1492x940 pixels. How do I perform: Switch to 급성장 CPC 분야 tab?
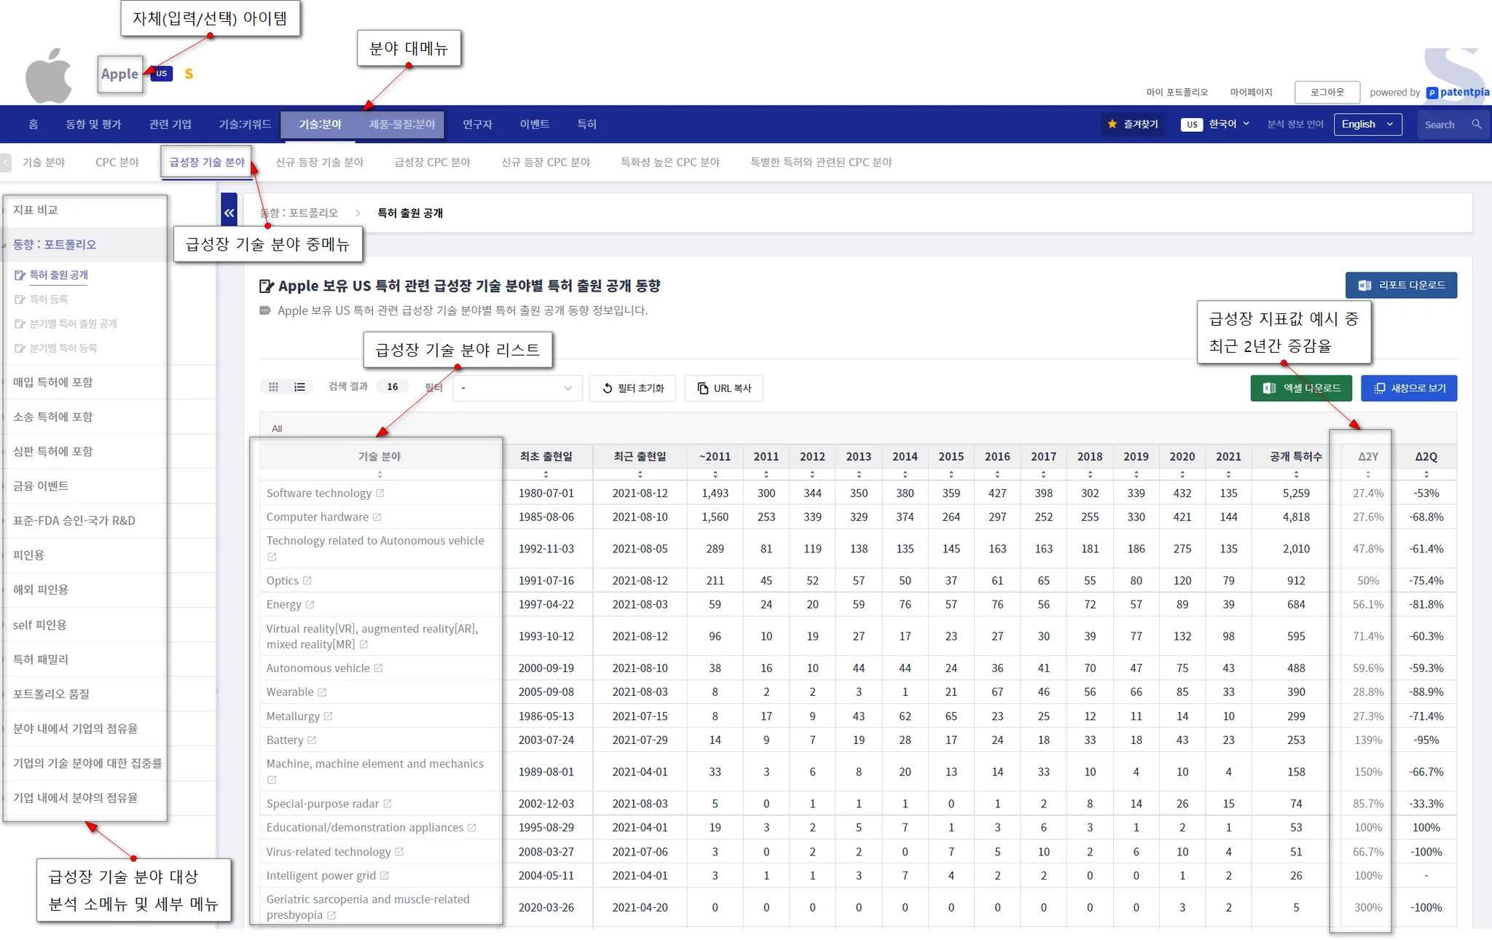click(x=432, y=162)
